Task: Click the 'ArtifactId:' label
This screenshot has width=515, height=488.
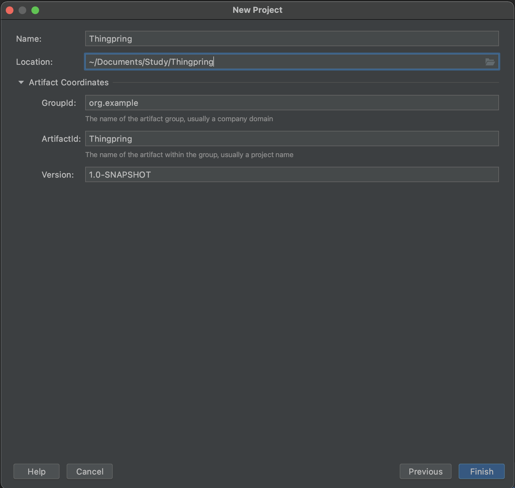Action: click(61, 139)
